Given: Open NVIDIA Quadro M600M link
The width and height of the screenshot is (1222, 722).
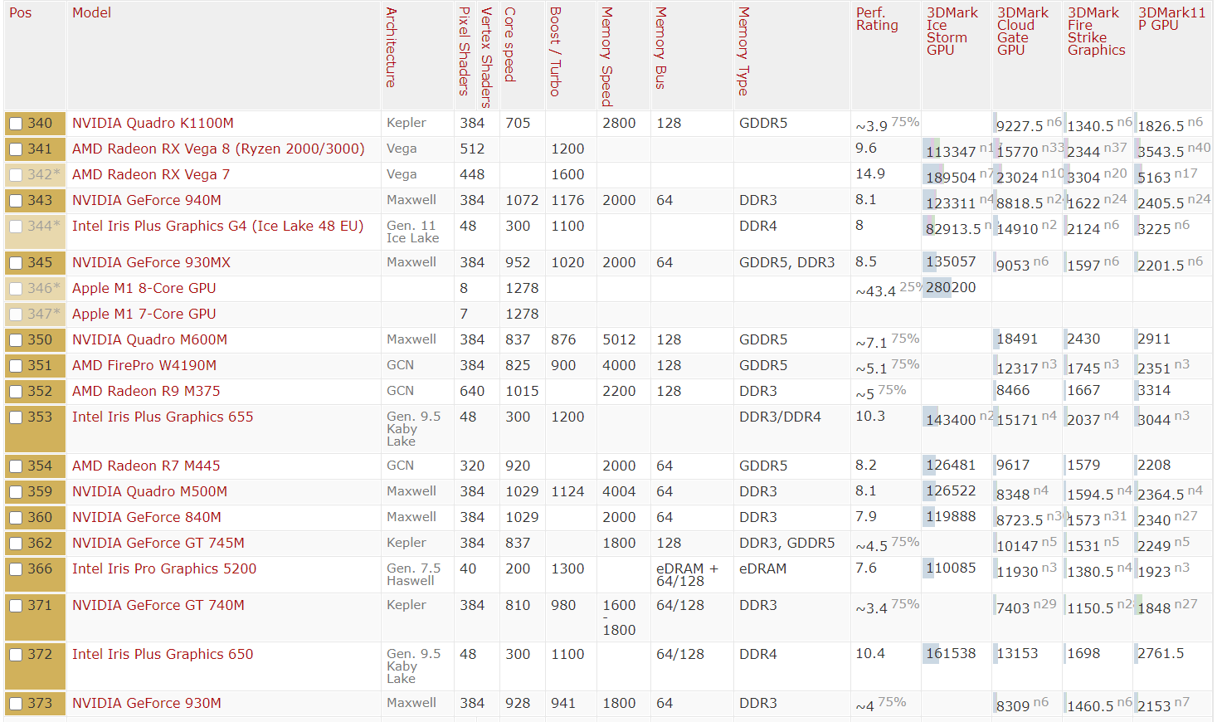Looking at the screenshot, I should pyautogui.click(x=149, y=339).
